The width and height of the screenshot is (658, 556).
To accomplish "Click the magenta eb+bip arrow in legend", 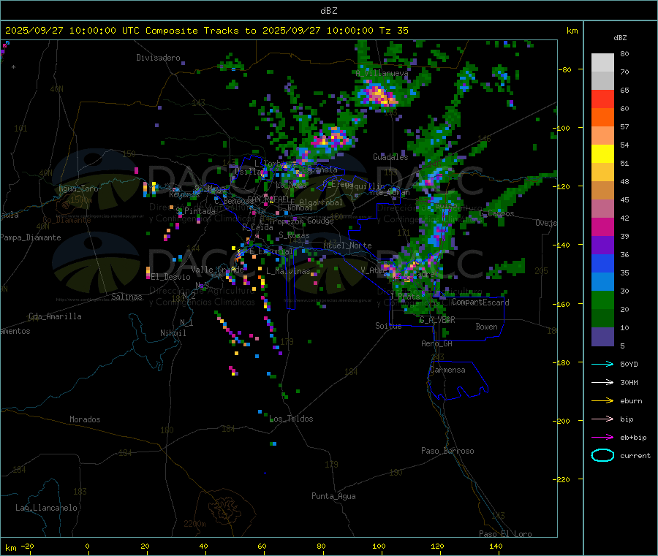I will 602,438.
